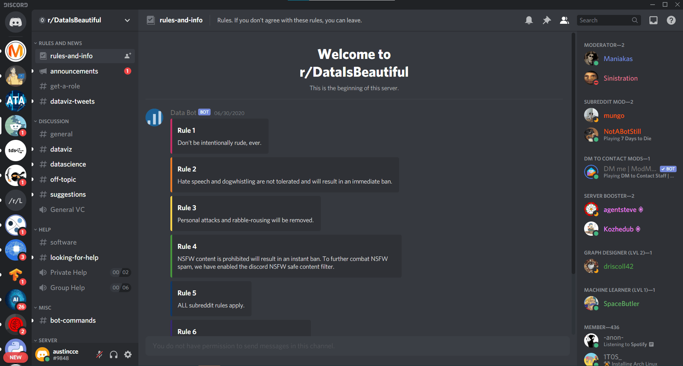
Task: Open austincce user panel avatar
Action: 42,354
